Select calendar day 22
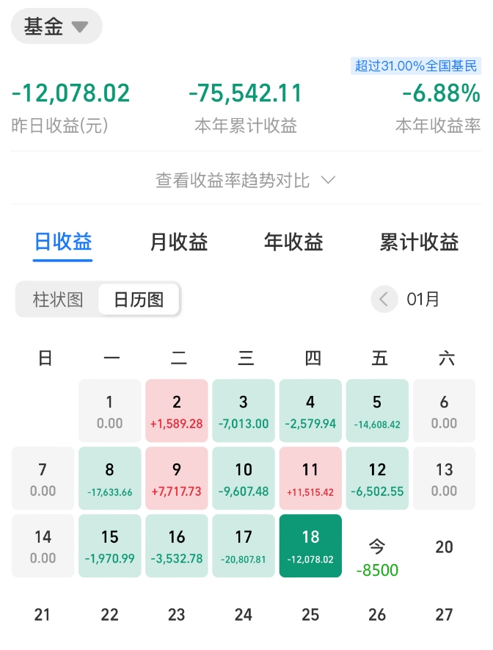The width and height of the screenshot is (493, 650). pyautogui.click(x=110, y=614)
